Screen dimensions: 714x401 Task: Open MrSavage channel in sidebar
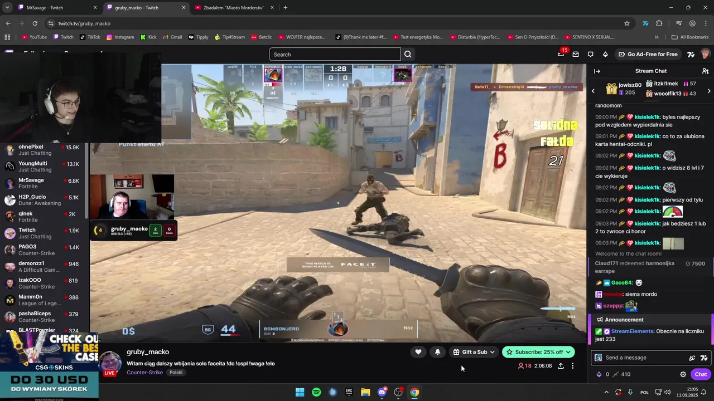click(42, 183)
